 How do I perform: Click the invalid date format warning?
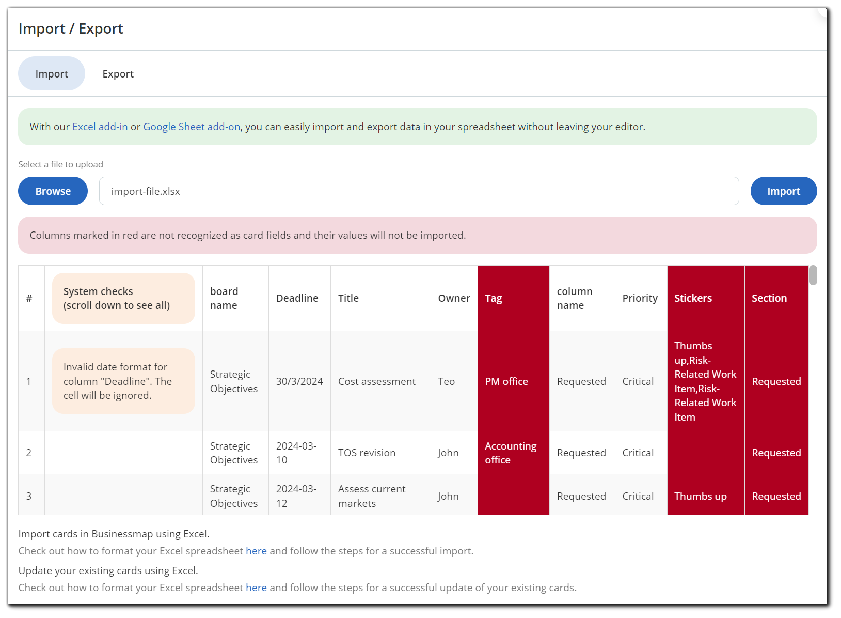click(123, 381)
